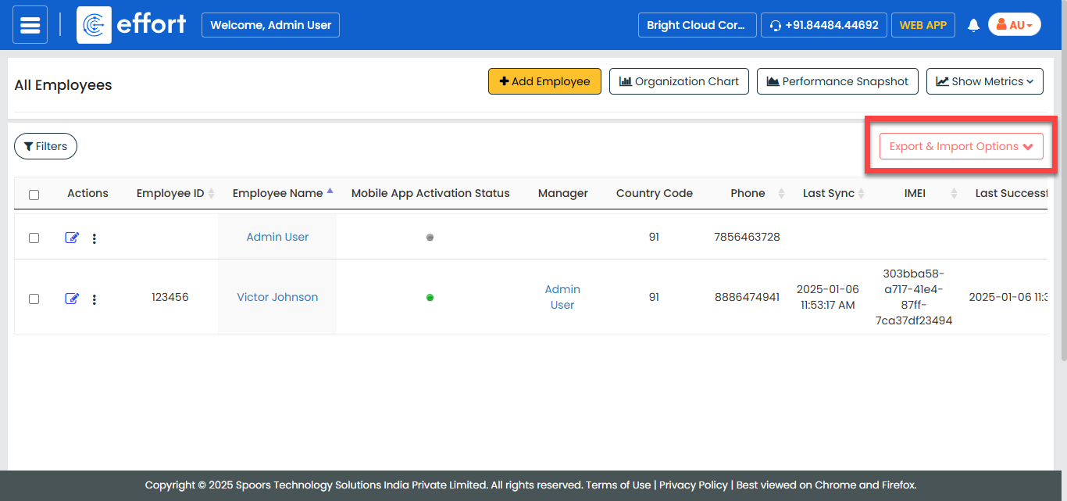This screenshot has height=501, width=1067.
Task: Open the AU user profile dropdown
Action: pos(1014,25)
